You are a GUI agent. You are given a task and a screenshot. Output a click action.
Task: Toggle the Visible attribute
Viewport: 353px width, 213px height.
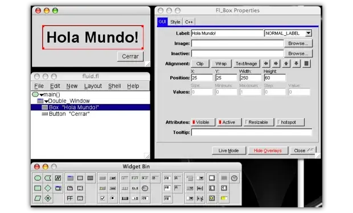point(203,122)
